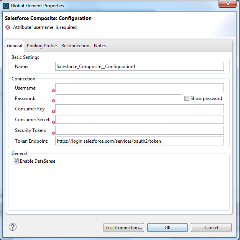This screenshot has height=240, width=240.
Task: Click the 'Token Endpoint:' label
Action: [31, 141]
